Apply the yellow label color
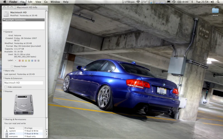Image resolution: width=223 pixels, height=139 pixels. click(26, 61)
